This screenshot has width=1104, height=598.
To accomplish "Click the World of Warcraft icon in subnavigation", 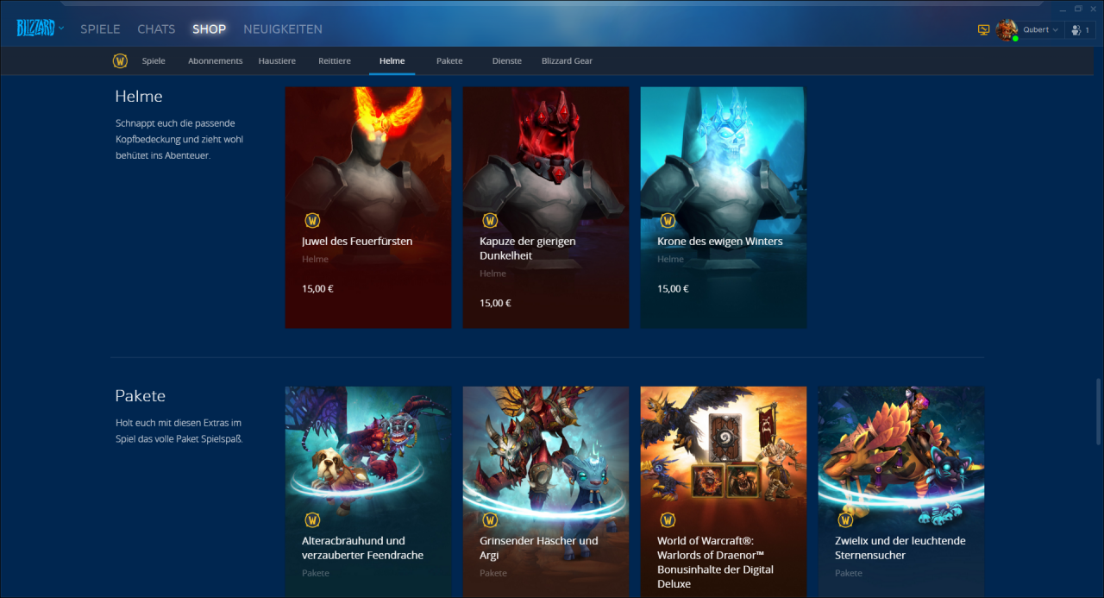I will point(120,60).
